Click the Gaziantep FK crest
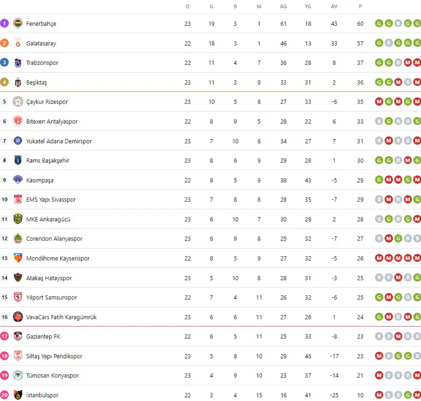The width and height of the screenshot is (421, 401). 18,336
